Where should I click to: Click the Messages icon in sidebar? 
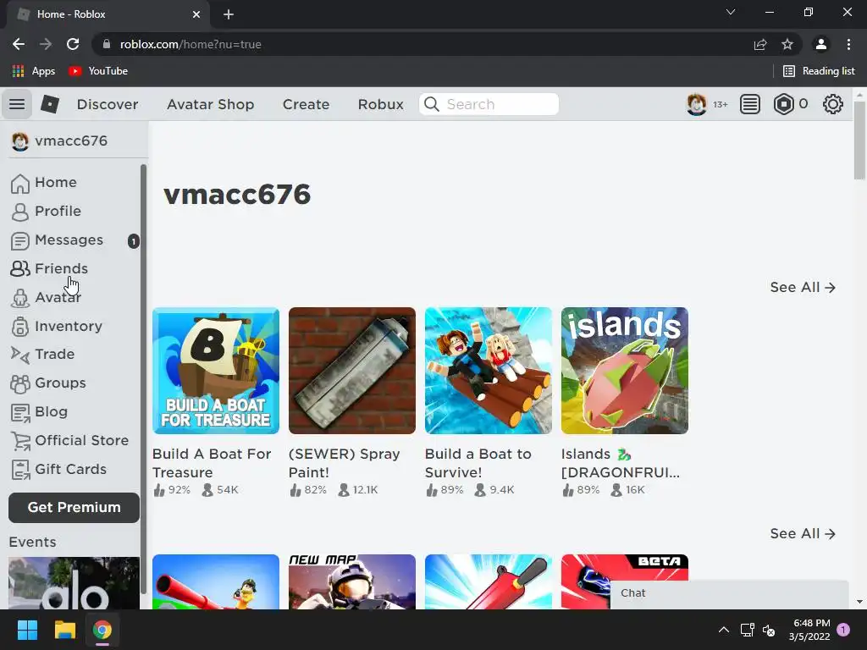pos(20,240)
